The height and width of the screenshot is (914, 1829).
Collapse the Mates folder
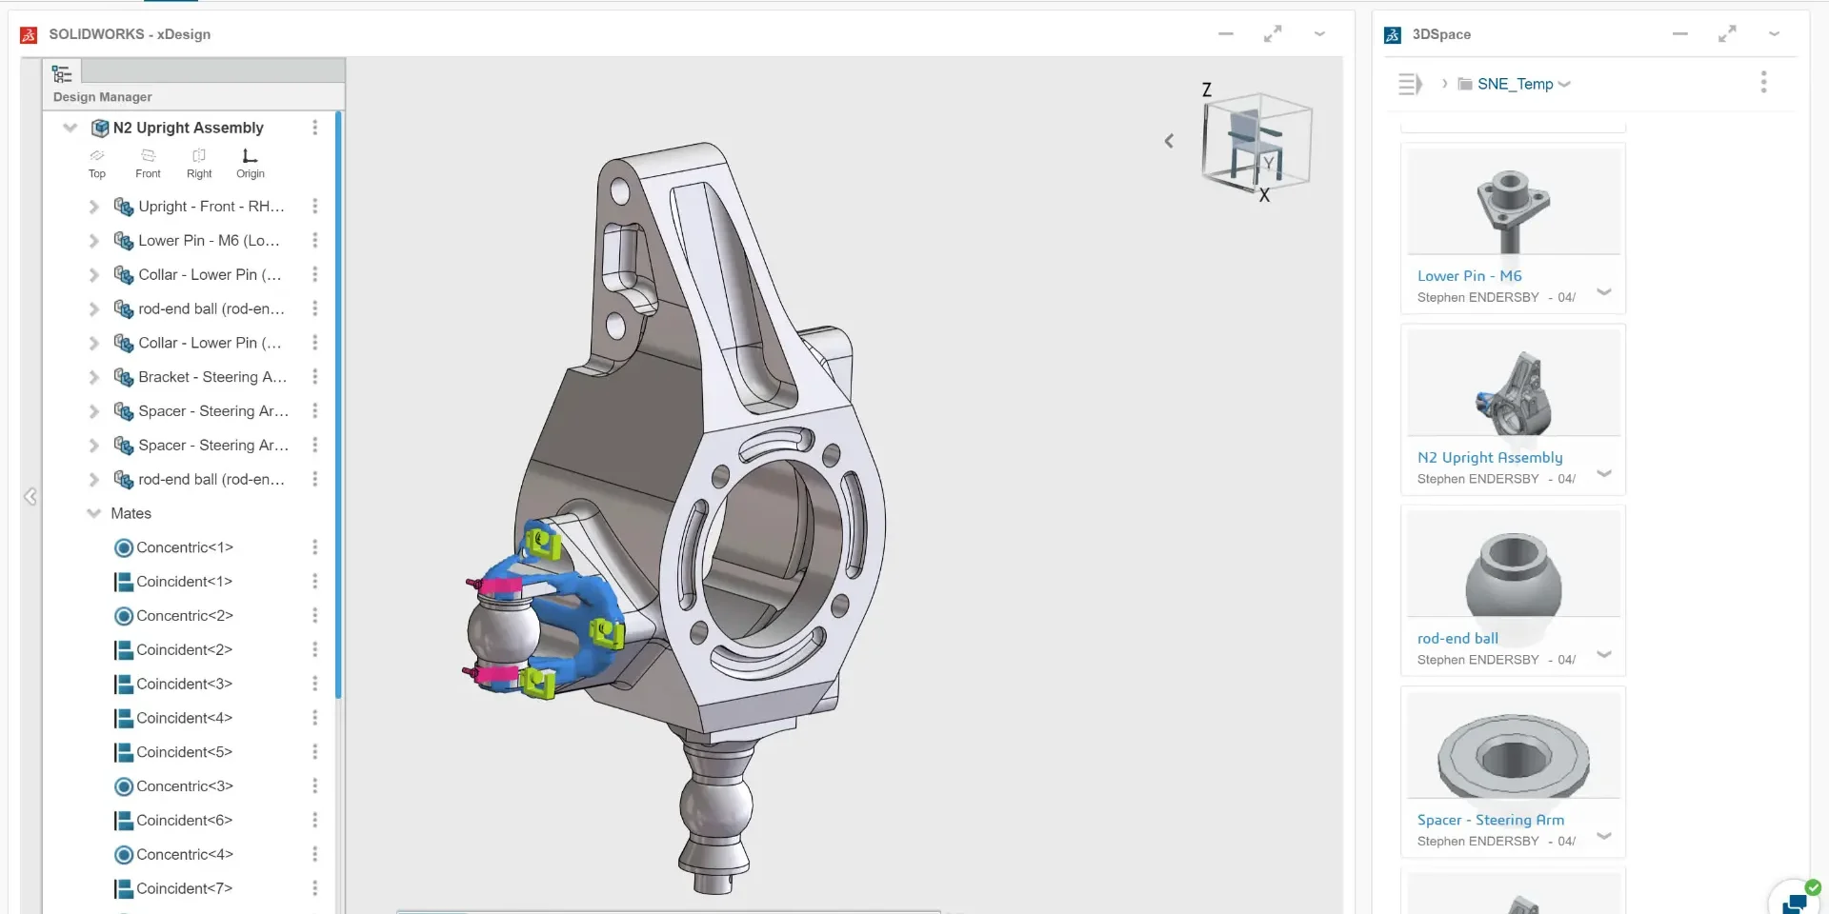[93, 513]
